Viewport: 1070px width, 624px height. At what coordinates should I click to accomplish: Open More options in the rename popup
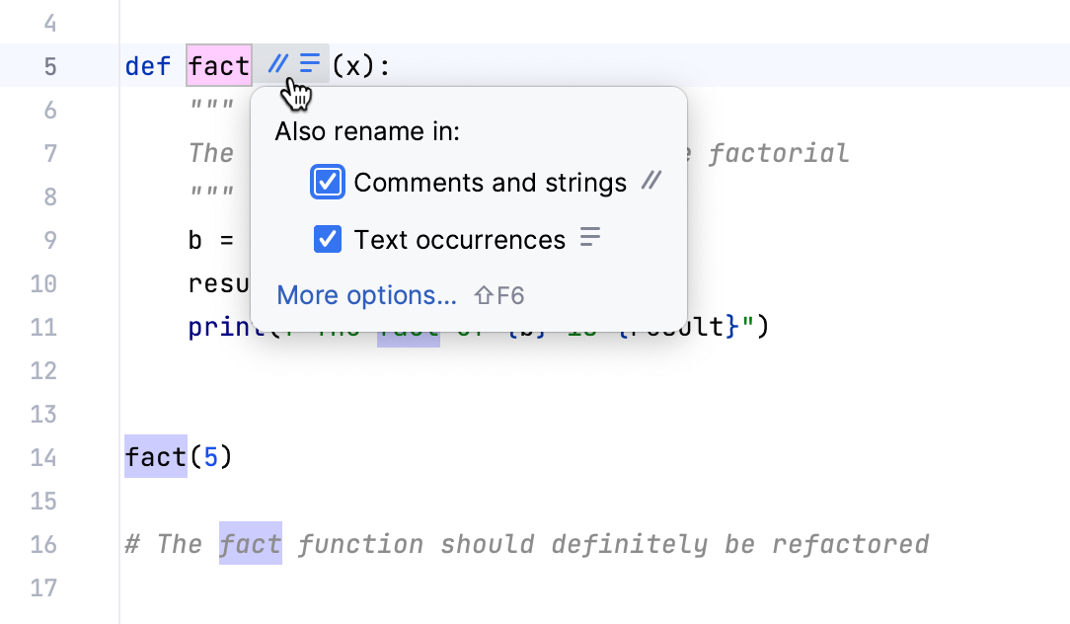click(x=366, y=295)
